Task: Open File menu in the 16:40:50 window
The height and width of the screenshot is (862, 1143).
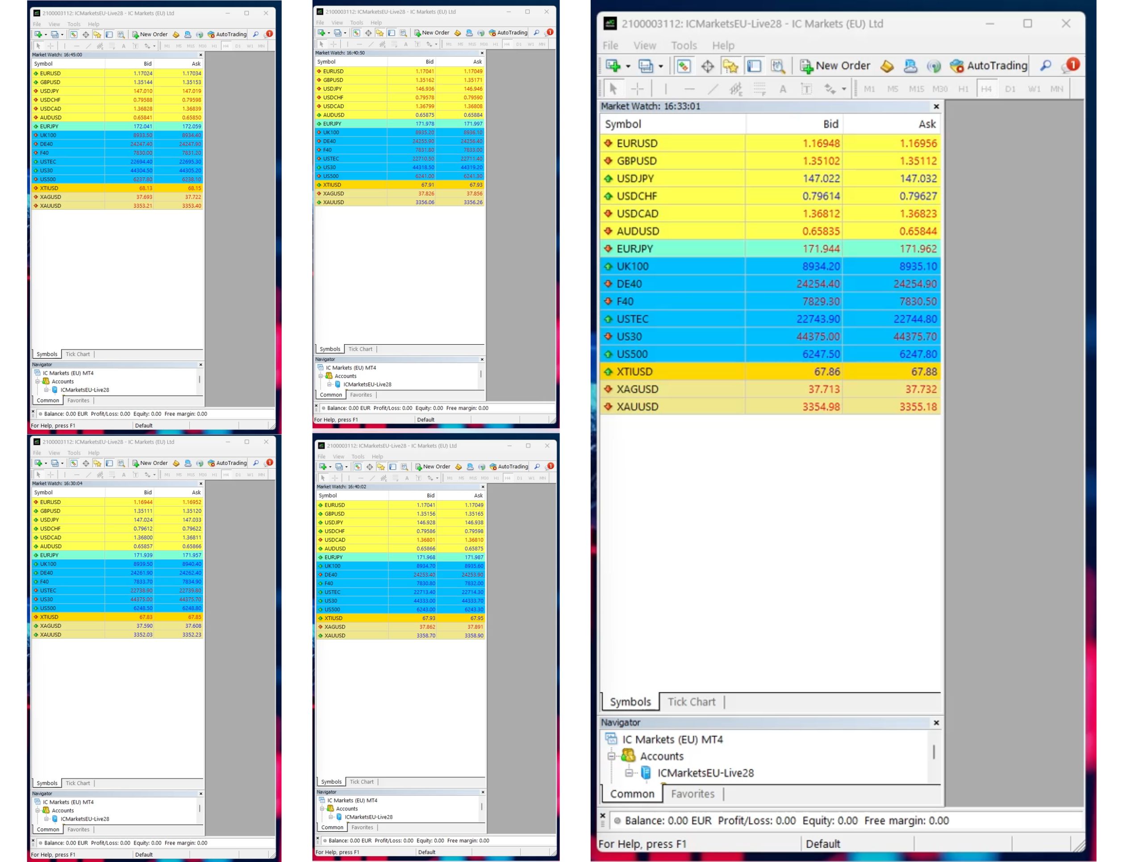Action: click(321, 23)
